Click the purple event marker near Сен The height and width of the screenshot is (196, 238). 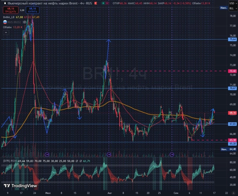point(172,154)
